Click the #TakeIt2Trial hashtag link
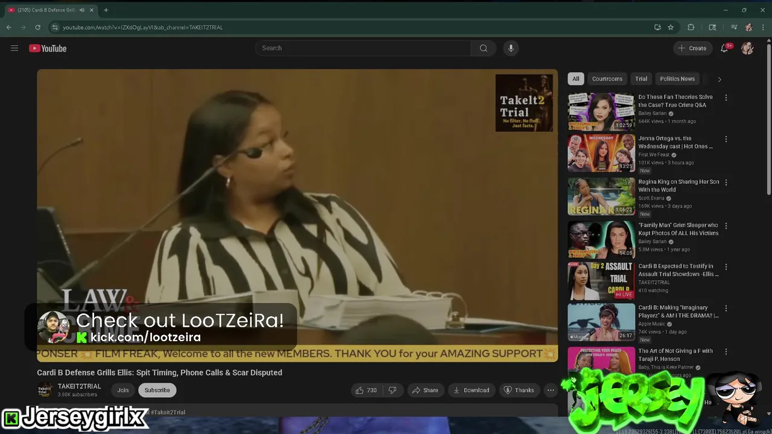Viewport: 772px width, 434px height. tap(168, 412)
